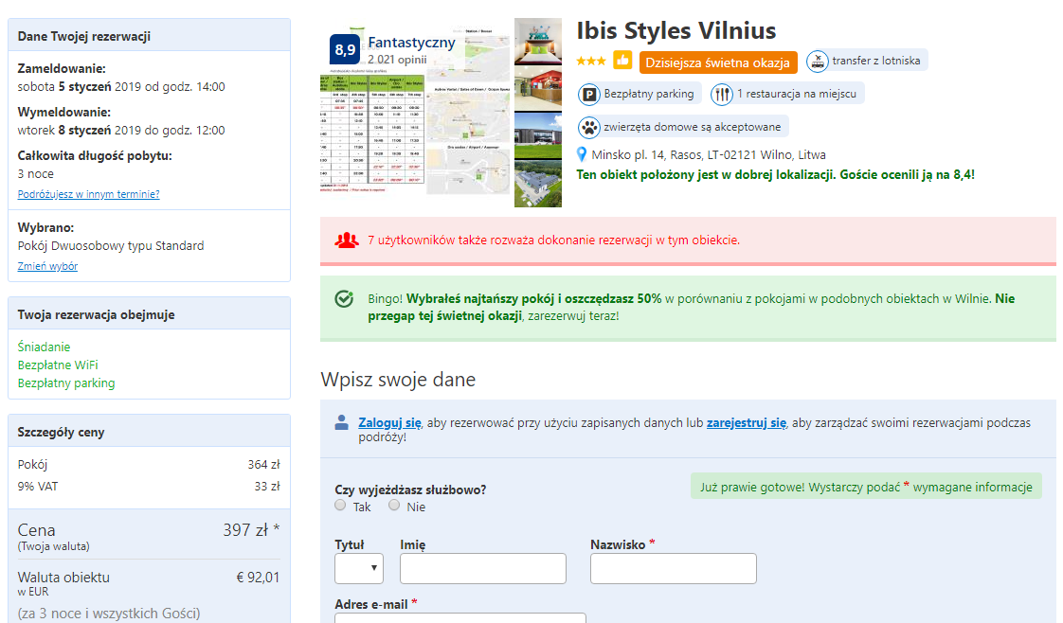Click 'Podróżujesz w innym terminie?' link
Viewport: 1063px width, 623px height.
point(88,194)
